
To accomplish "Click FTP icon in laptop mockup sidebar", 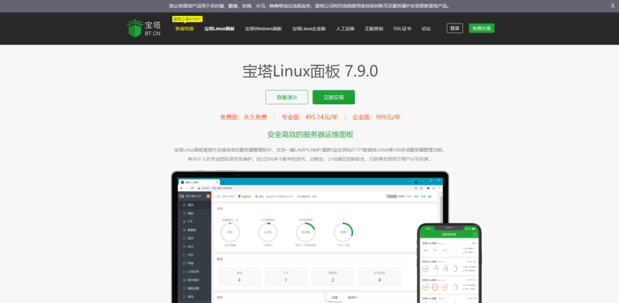I will [x=184, y=221].
